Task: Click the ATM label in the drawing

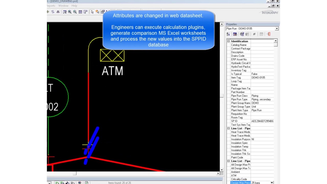Action: [112, 71]
